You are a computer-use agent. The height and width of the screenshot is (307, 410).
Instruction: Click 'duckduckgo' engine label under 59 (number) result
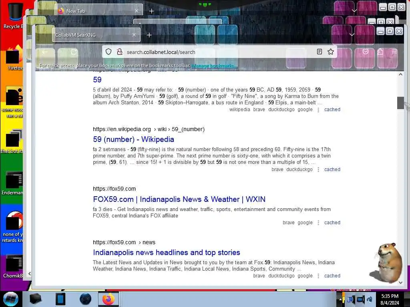(x=299, y=169)
